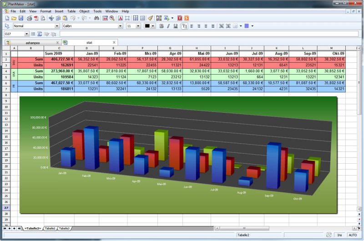Toggle the AUTO calculation status indicator

click(x=353, y=235)
